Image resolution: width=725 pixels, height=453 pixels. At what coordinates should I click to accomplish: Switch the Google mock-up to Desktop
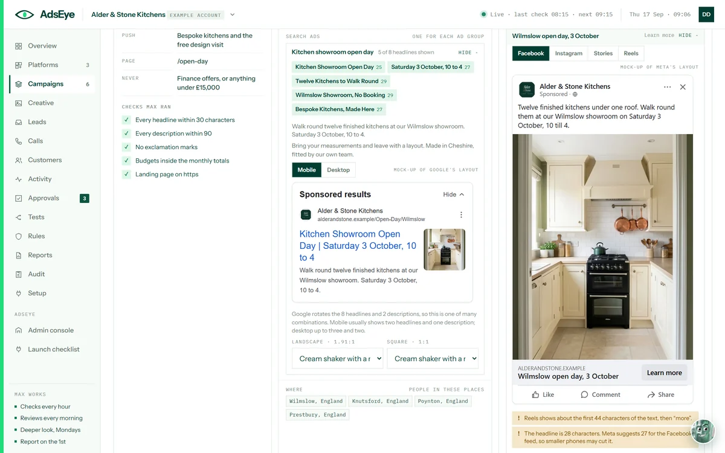tap(338, 170)
